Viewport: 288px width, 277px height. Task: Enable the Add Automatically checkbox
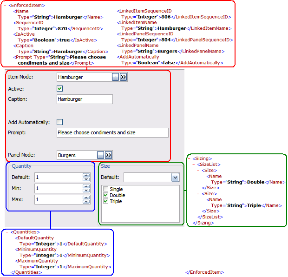[59, 122]
